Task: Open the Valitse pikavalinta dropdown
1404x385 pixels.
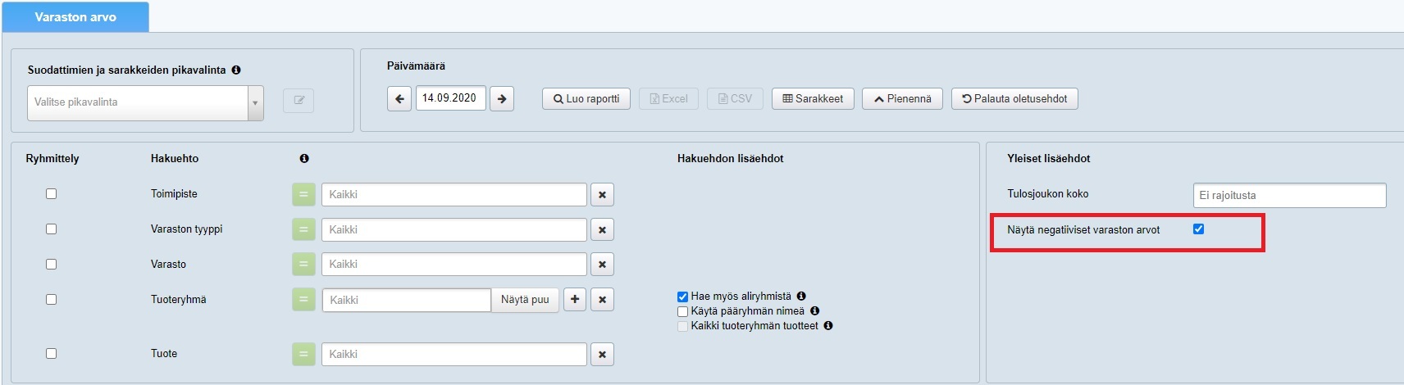Action: tap(145, 103)
